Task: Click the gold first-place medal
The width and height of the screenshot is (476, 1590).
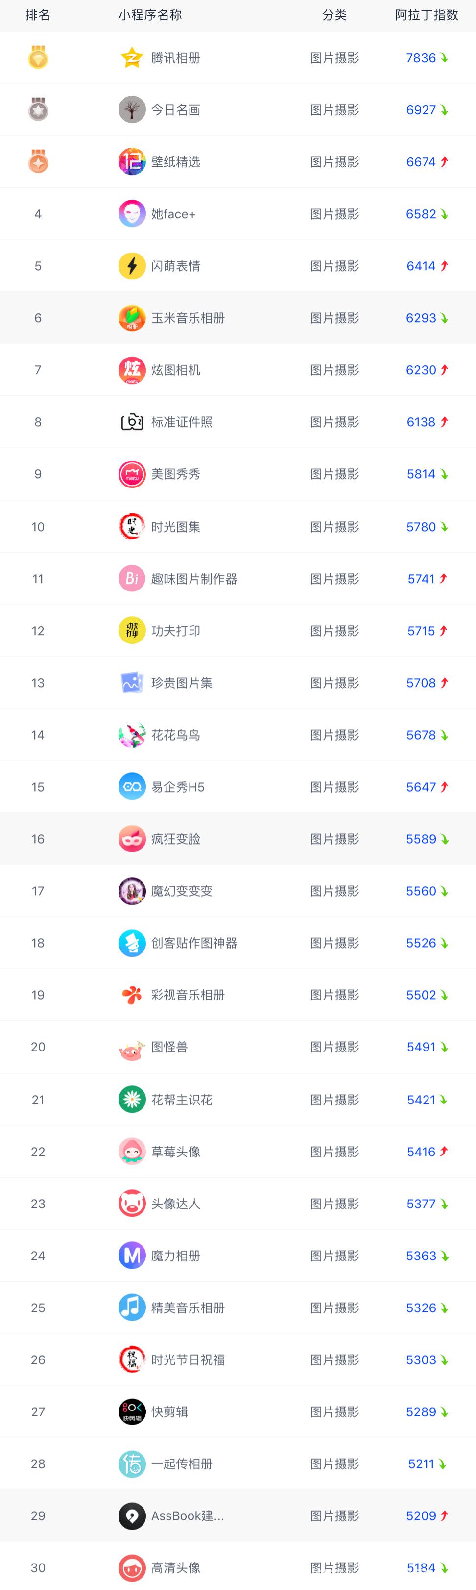Action: [x=38, y=58]
